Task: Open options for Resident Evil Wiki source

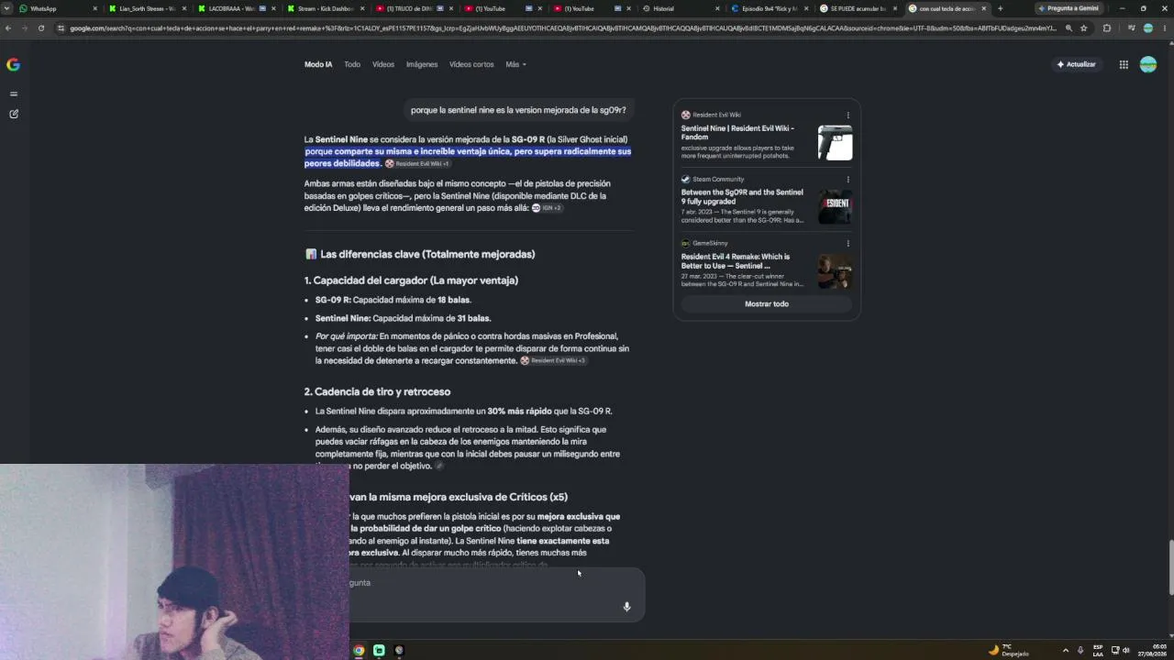Action: coord(847,115)
